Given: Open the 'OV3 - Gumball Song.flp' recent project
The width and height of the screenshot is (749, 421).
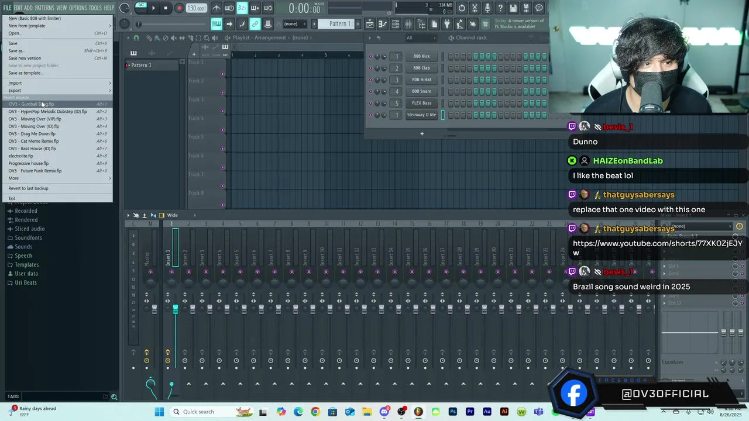Looking at the screenshot, I should [57, 104].
